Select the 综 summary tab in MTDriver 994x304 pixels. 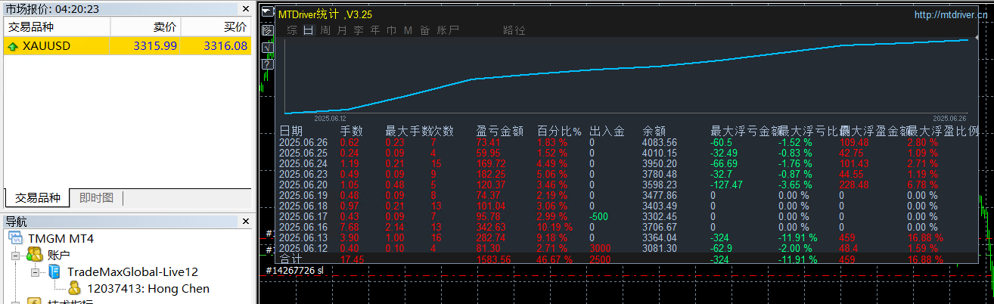point(291,30)
